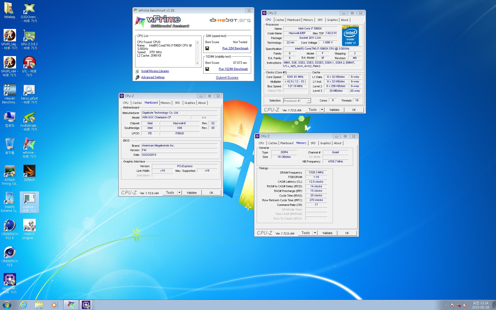The height and width of the screenshot is (310, 496).
Task: Open HWBOT Unigine desktop icon
Action: (x=29, y=229)
